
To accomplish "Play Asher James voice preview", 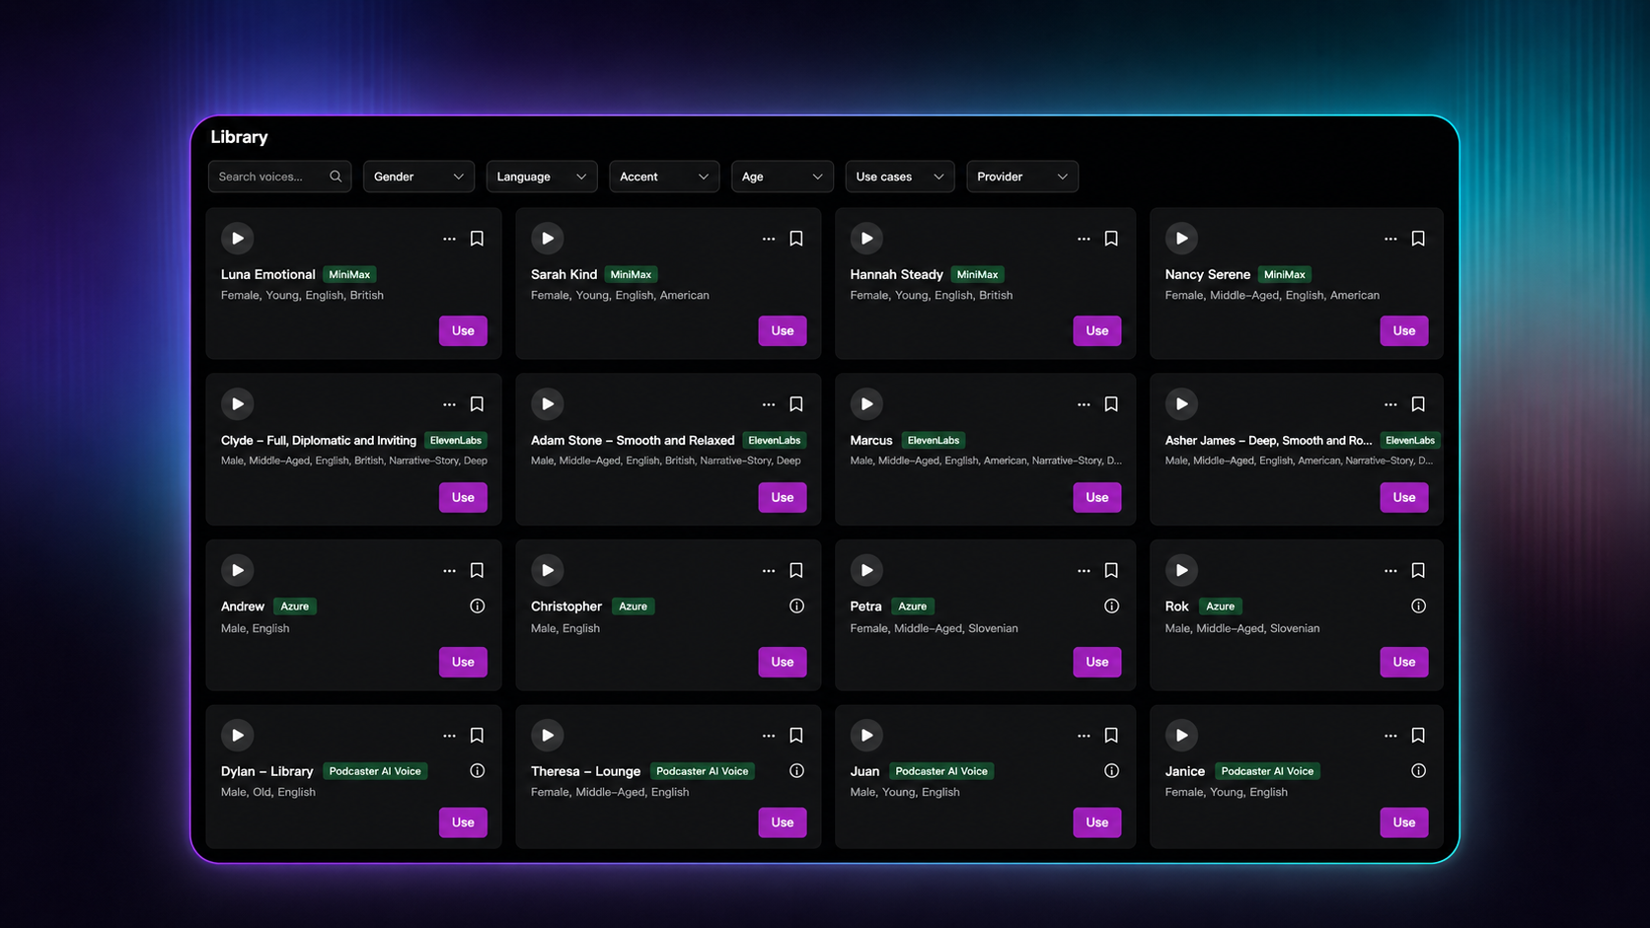I will [x=1181, y=404].
